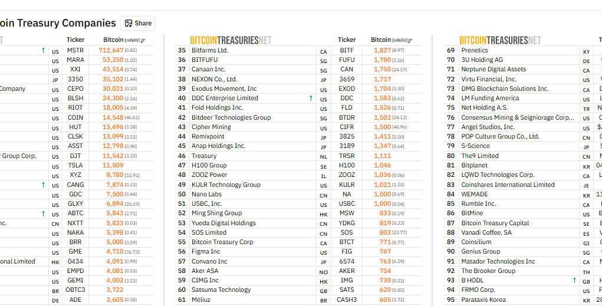The width and height of the screenshot is (602, 306).
Task: Click green up arrow in ABTC row
Action: (43, 213)
